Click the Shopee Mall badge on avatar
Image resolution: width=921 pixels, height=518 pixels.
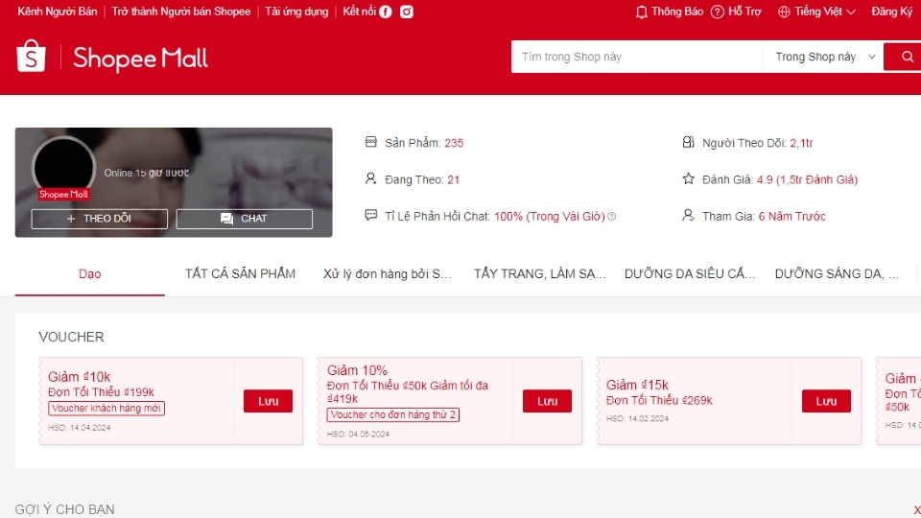[63, 195]
